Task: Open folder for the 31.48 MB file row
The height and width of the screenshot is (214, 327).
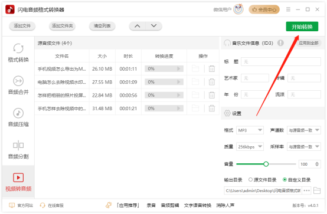Action: click(195, 108)
